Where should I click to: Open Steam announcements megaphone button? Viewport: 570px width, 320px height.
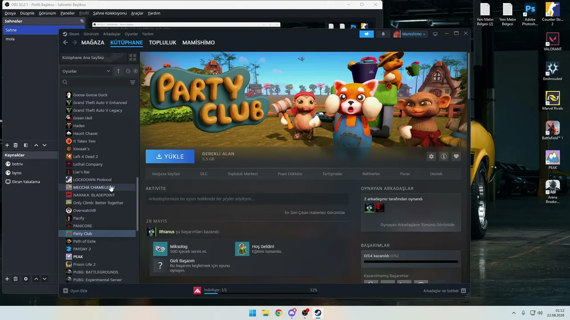(366, 34)
